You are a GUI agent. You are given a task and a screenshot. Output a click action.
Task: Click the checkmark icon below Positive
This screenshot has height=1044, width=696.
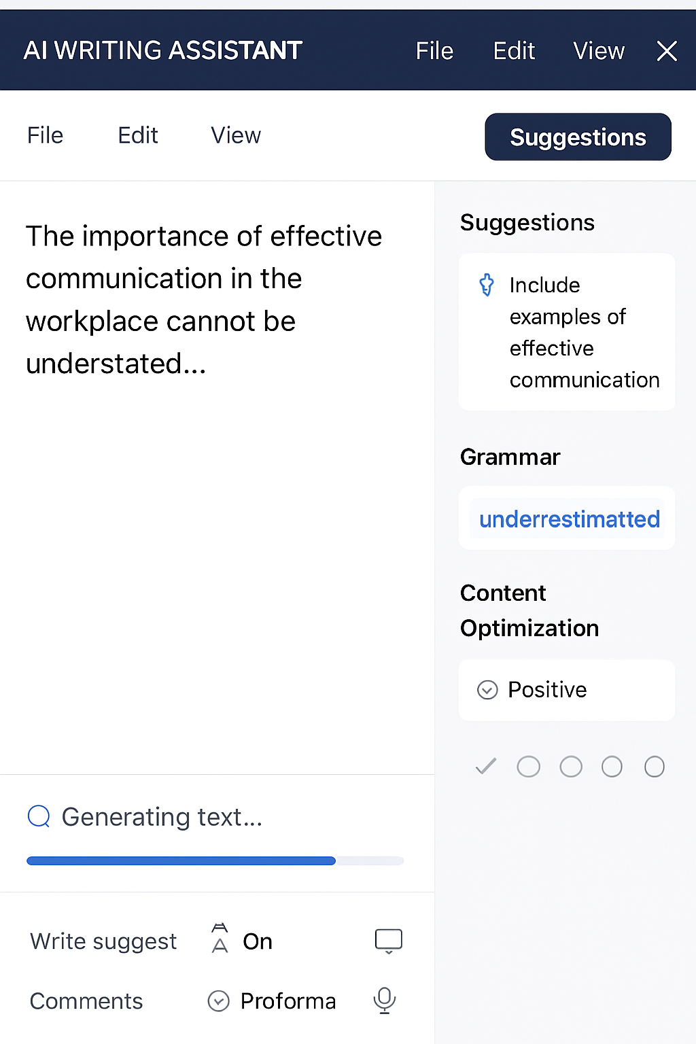[x=486, y=767]
